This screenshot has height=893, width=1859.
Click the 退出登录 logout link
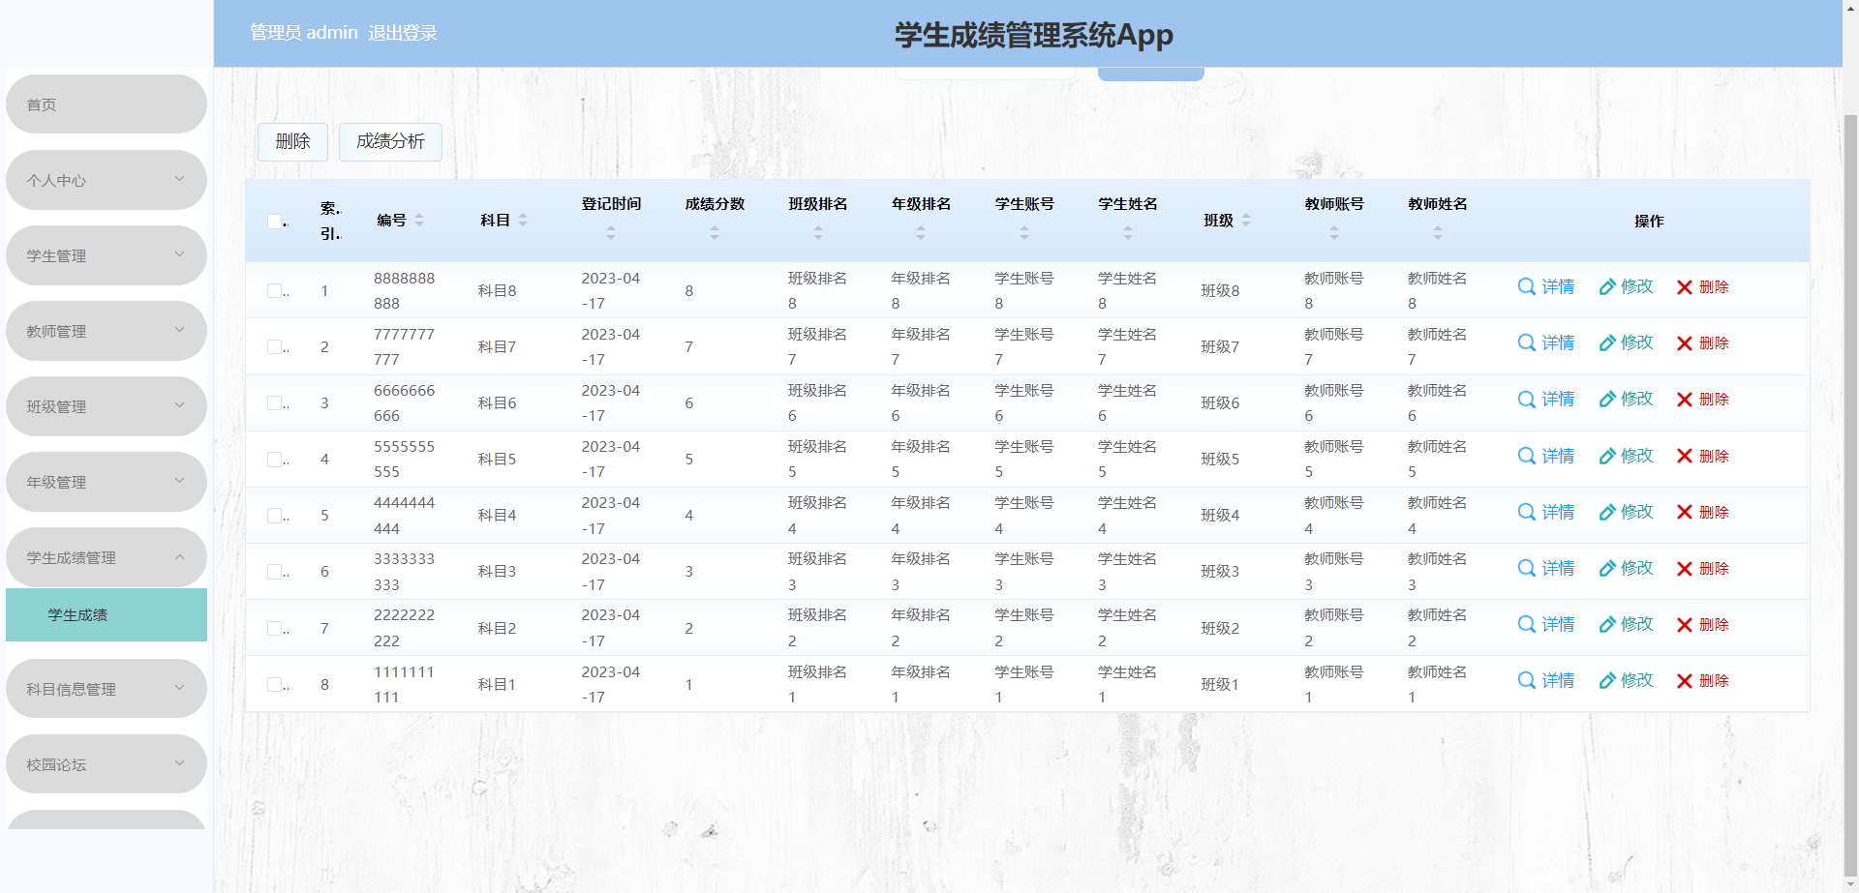pyautogui.click(x=403, y=32)
